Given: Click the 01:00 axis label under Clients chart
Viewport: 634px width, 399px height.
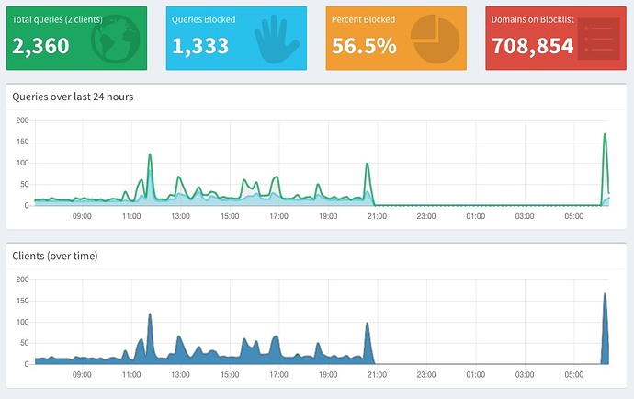Looking at the screenshot, I should tap(475, 375).
